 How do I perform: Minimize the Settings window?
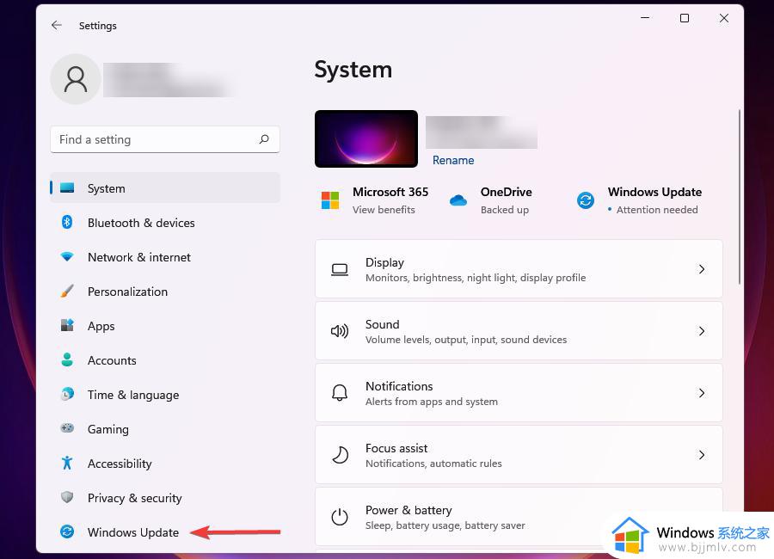[645, 18]
